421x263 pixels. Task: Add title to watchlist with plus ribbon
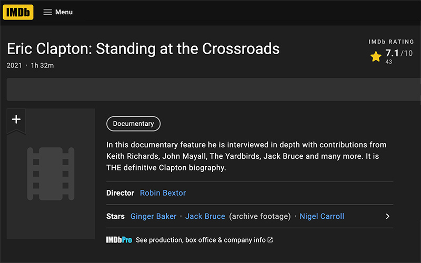[x=16, y=120]
